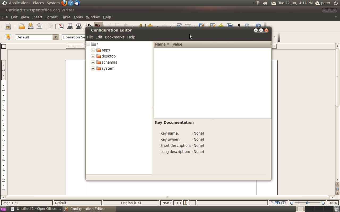Click the Open file folder icon
Screen dimensions: 340x212
pos(22,26)
